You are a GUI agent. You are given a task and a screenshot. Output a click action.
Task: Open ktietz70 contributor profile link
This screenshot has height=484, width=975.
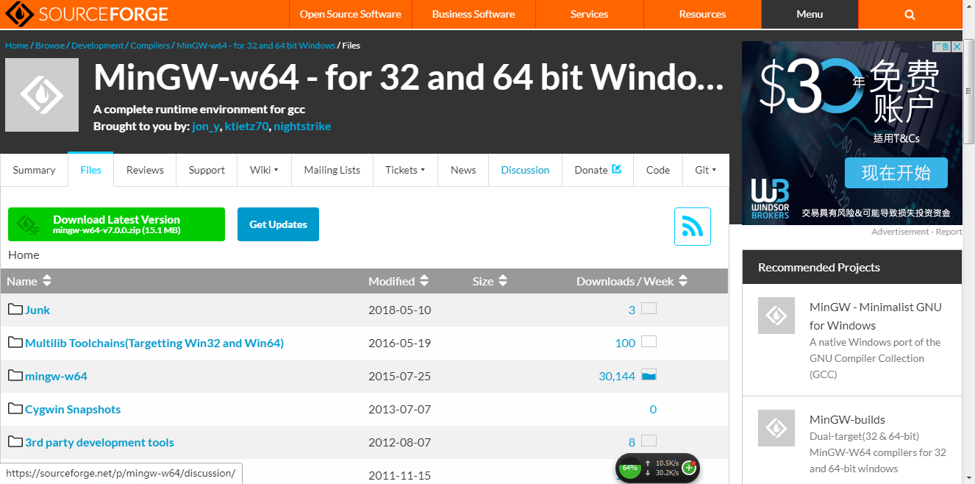(x=246, y=127)
